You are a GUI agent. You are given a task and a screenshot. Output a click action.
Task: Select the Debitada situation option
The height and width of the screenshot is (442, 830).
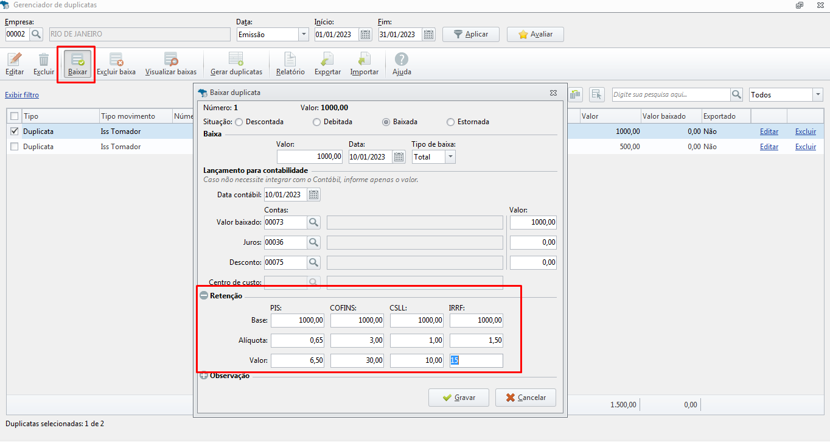(x=316, y=122)
